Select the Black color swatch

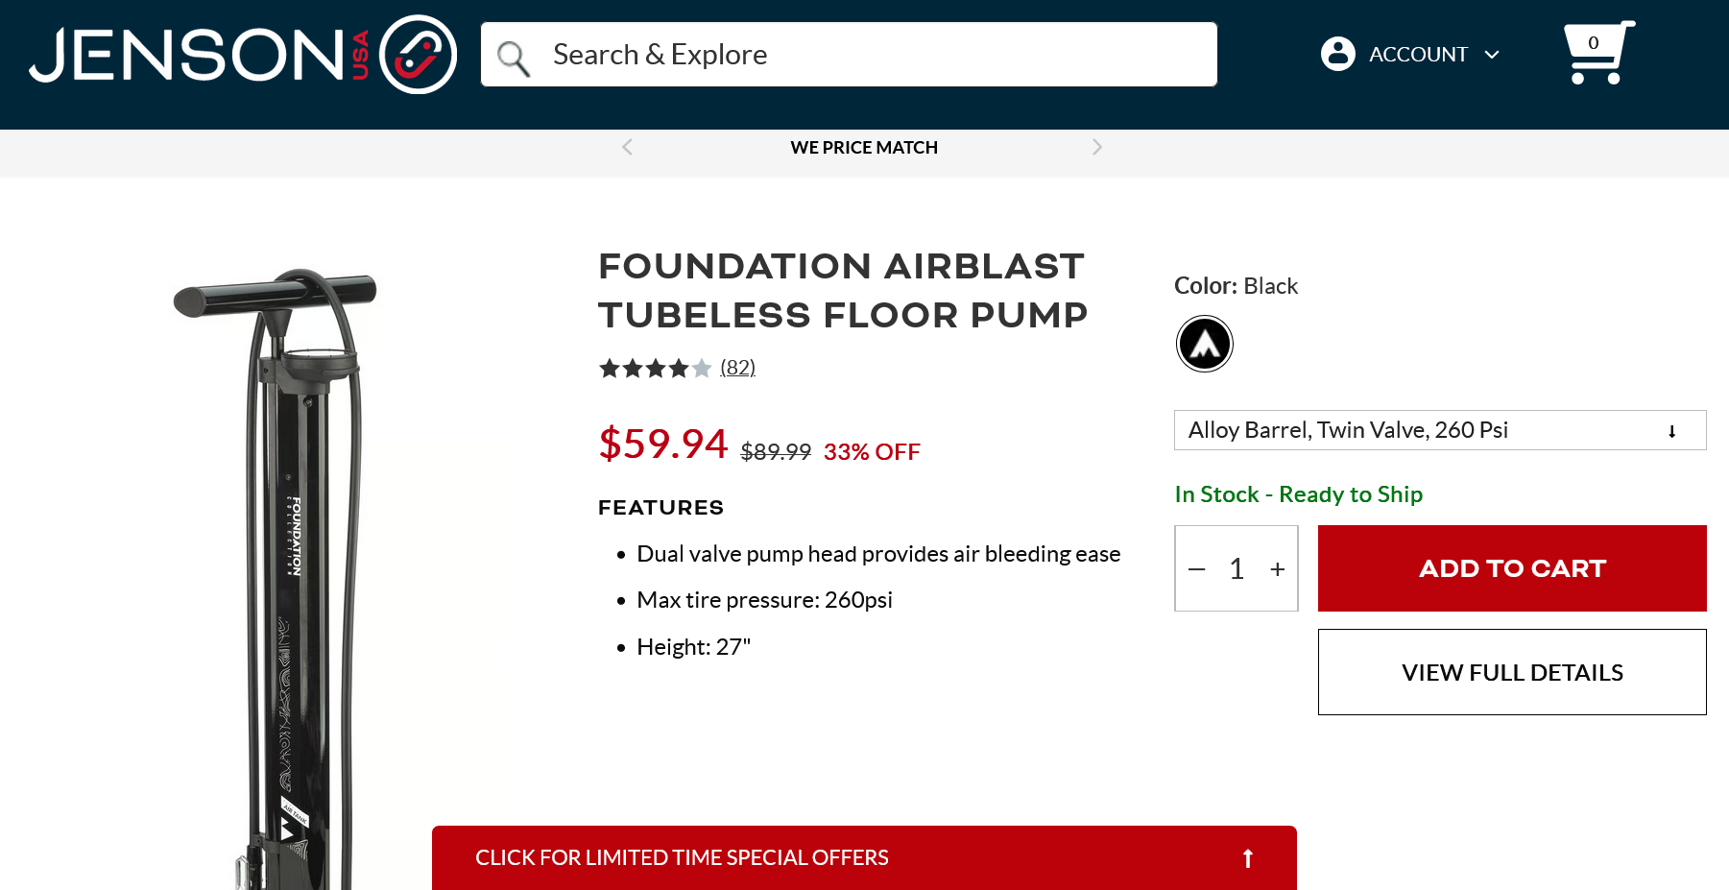click(x=1204, y=344)
